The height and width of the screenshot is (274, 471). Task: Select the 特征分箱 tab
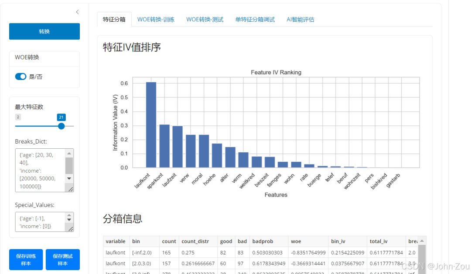[114, 20]
